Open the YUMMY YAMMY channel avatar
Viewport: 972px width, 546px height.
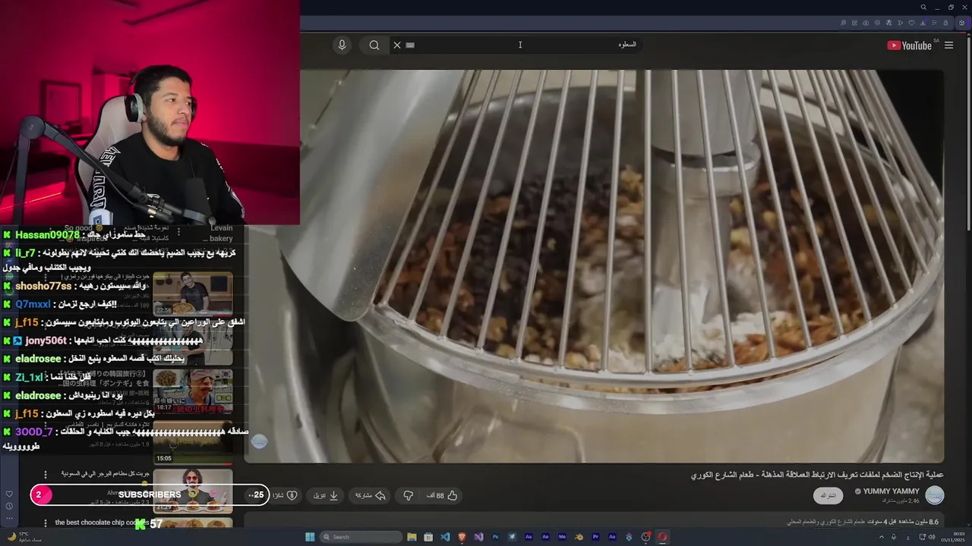[x=935, y=495]
